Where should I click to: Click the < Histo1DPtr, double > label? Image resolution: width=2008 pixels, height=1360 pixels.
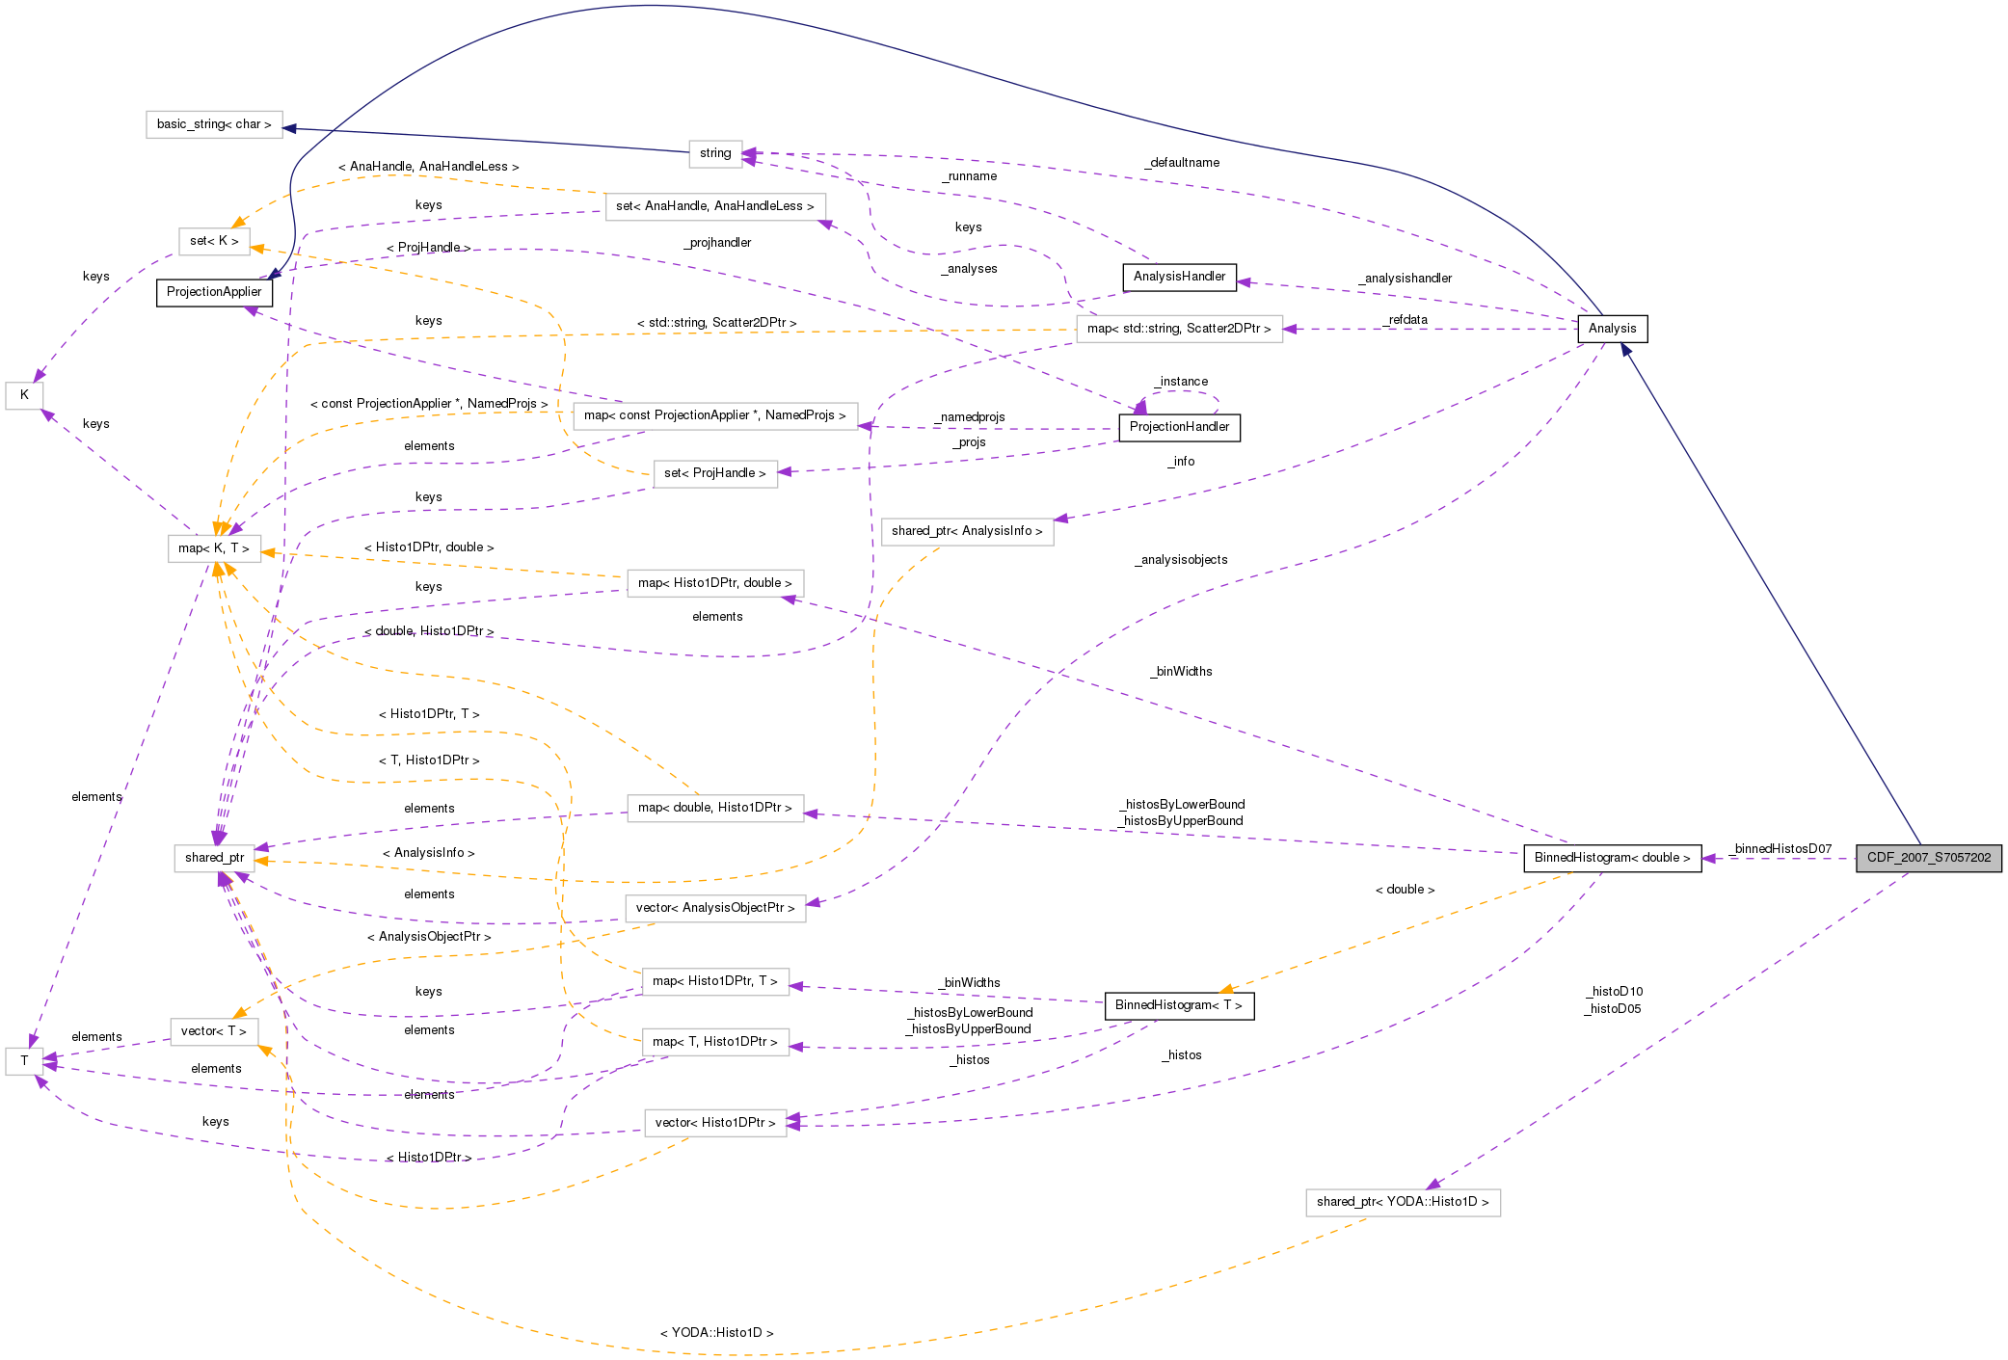tap(429, 547)
